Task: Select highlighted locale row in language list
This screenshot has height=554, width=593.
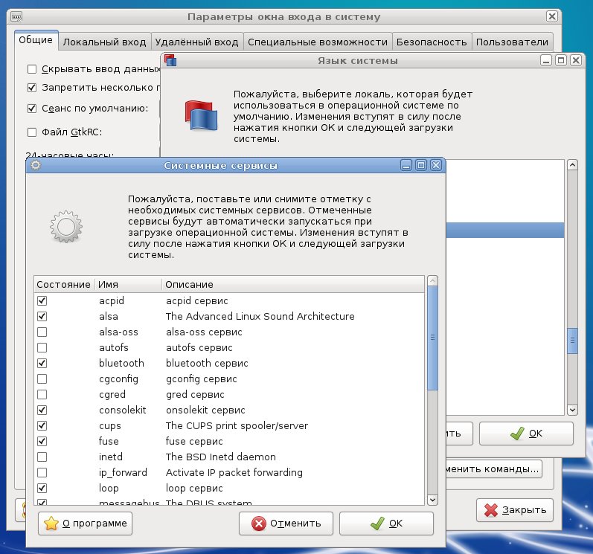Action: click(505, 230)
